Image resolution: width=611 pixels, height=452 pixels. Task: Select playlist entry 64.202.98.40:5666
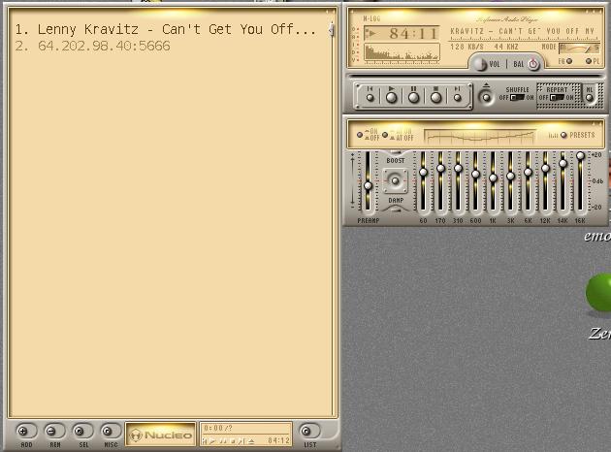(93, 46)
